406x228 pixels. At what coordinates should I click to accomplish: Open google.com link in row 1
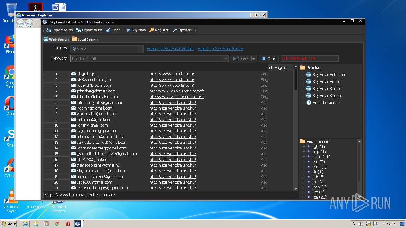pyautogui.click(x=172, y=74)
